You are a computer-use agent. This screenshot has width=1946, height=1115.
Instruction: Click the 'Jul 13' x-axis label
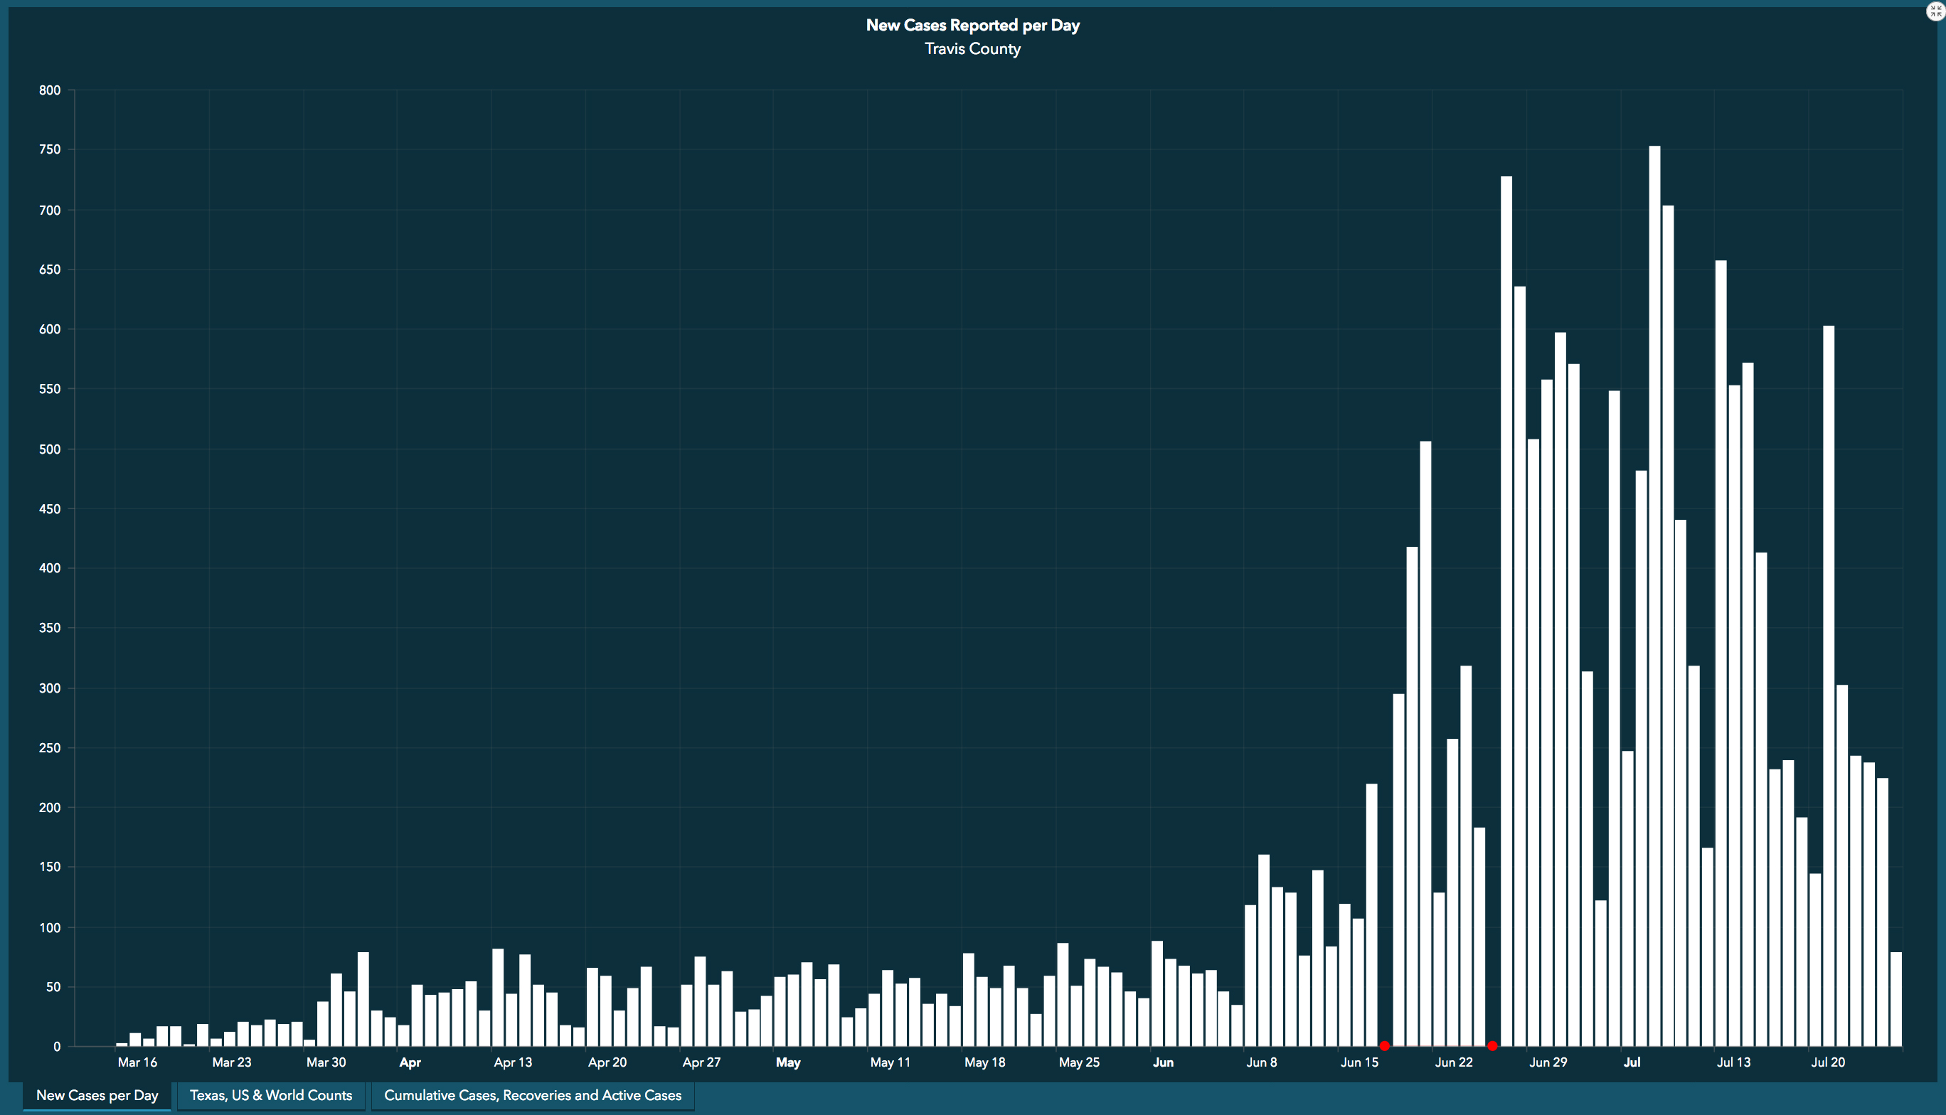pos(1733,1062)
